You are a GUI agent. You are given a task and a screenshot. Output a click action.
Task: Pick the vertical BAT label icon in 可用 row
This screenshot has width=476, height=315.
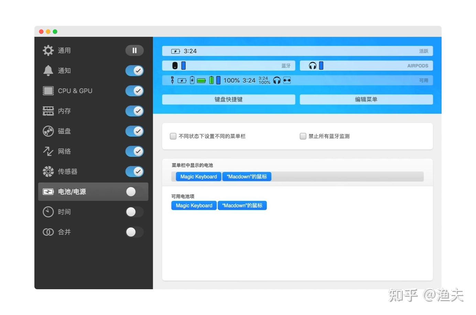[173, 80]
